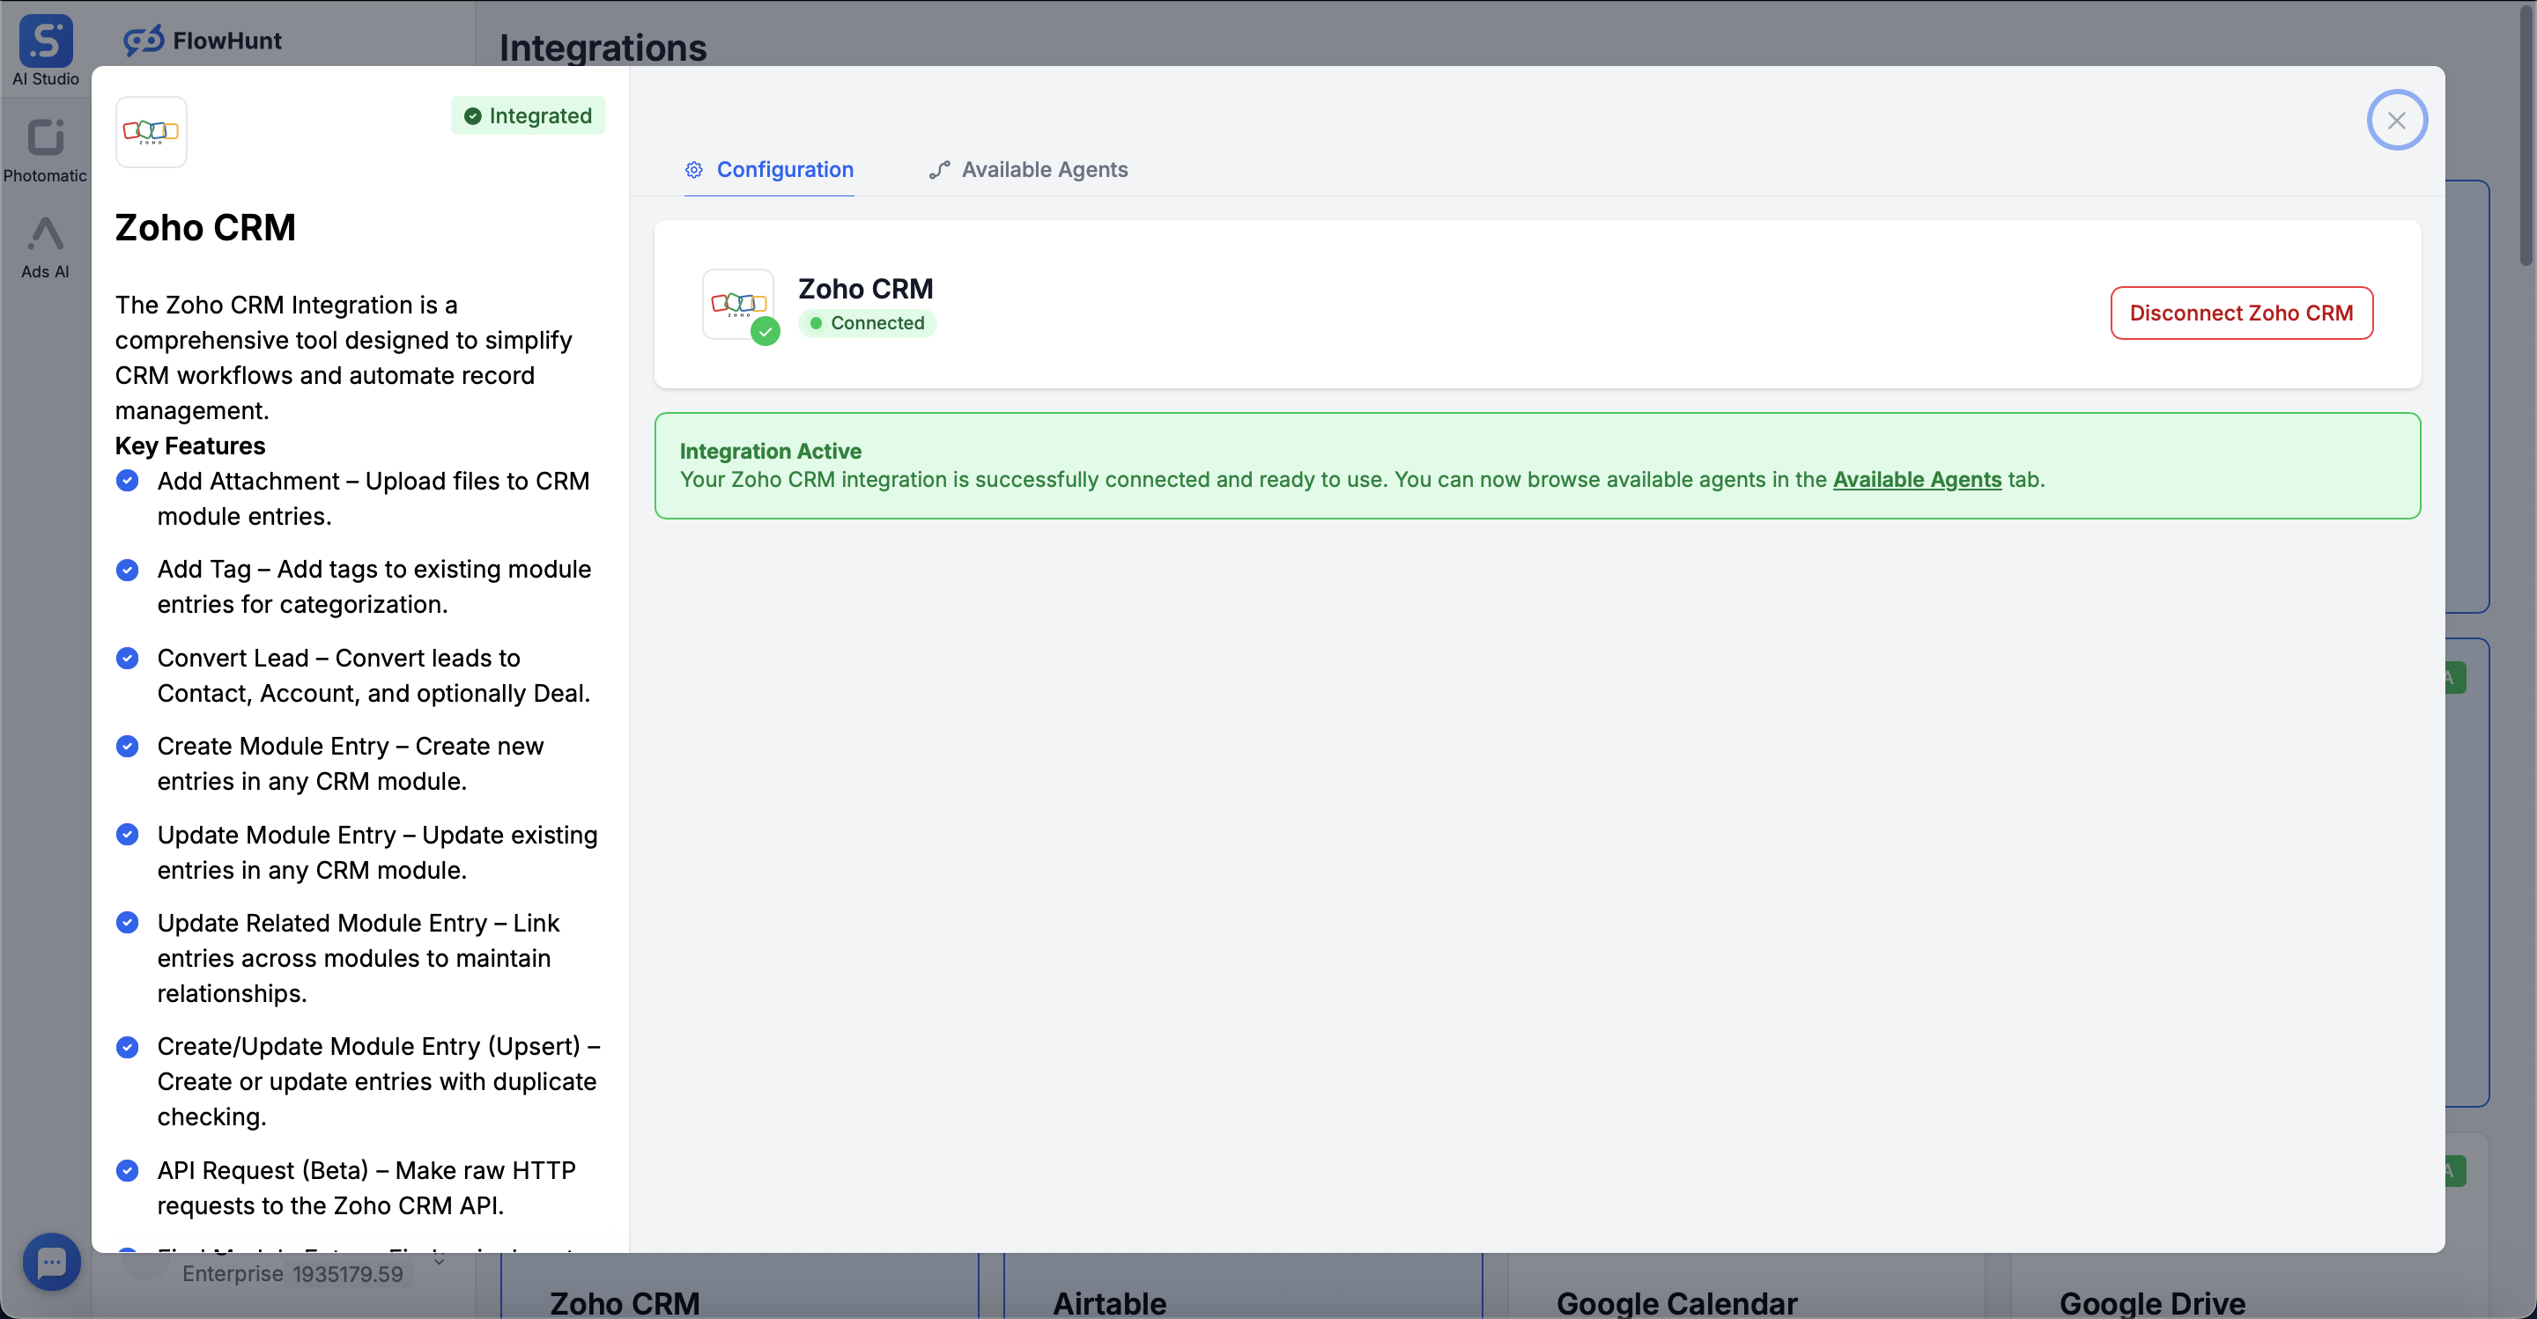The width and height of the screenshot is (2537, 1319).
Task: Click the Zoho CRM logo in the modal header
Action: point(151,131)
